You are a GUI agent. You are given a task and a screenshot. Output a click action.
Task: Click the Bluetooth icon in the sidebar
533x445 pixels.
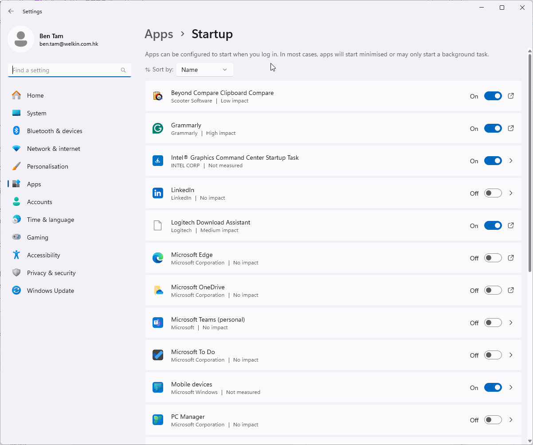pos(16,131)
